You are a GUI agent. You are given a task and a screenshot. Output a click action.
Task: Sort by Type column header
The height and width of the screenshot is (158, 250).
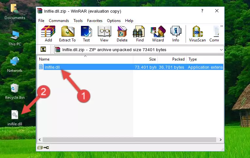click(205, 59)
